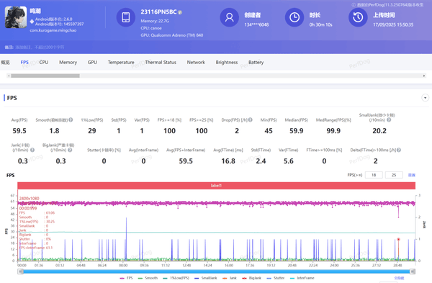Click the device phone icon
The height and width of the screenshot is (283, 432).
click(x=125, y=17)
